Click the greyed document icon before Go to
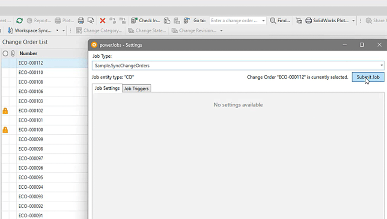Screen dimensions: 387x219 [177, 21]
